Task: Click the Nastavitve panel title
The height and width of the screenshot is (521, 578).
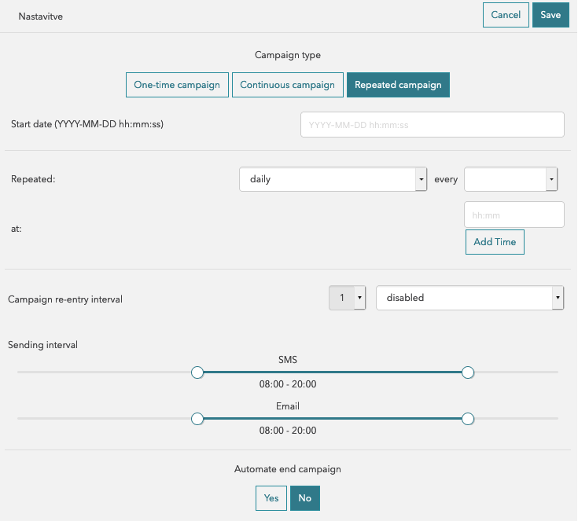Action: [x=40, y=16]
